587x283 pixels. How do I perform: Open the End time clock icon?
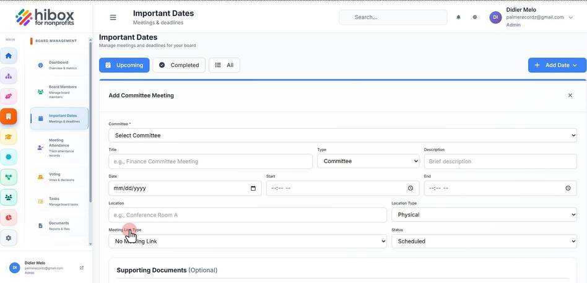(x=568, y=188)
